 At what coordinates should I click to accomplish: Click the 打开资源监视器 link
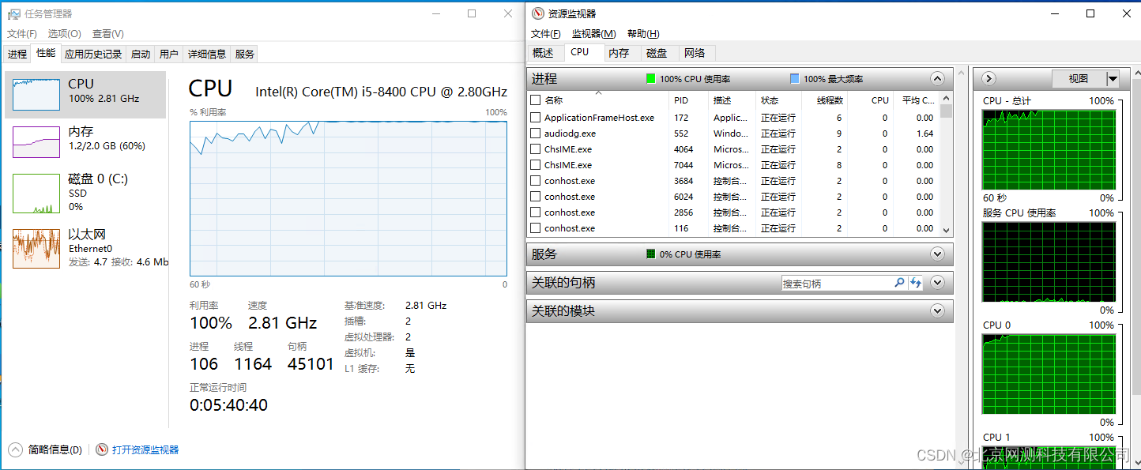[145, 449]
